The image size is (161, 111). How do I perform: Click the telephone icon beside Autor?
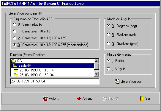tap(45, 99)
